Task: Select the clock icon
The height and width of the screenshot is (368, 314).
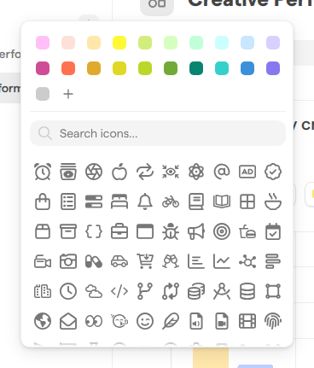Action: coord(68,291)
